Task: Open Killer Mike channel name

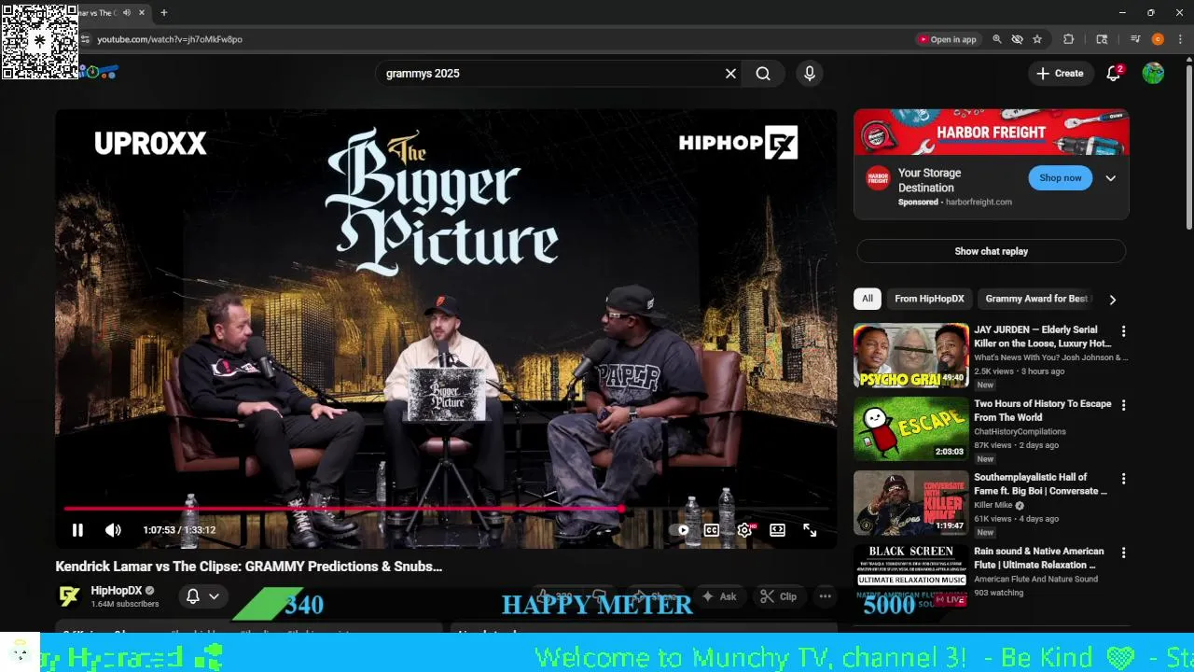Action: [993, 505]
